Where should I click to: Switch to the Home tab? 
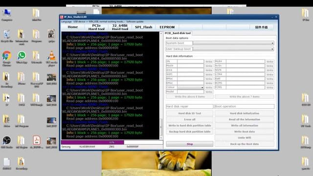[x=73, y=27]
